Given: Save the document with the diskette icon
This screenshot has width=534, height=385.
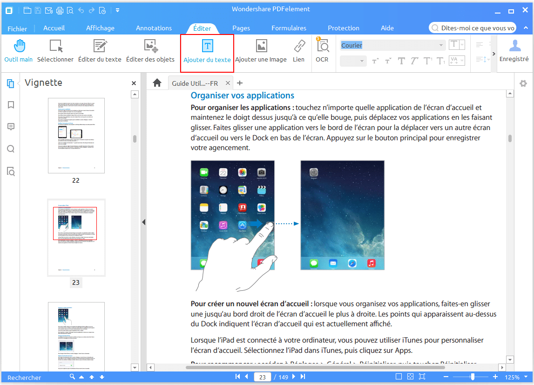Looking at the screenshot, I should click(38, 10).
